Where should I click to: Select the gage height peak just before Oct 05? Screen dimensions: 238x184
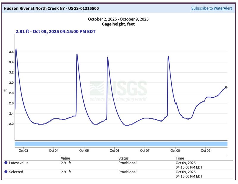[x=77, y=55]
